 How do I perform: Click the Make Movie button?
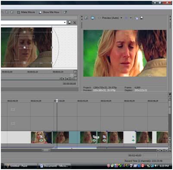[x=26, y=12]
